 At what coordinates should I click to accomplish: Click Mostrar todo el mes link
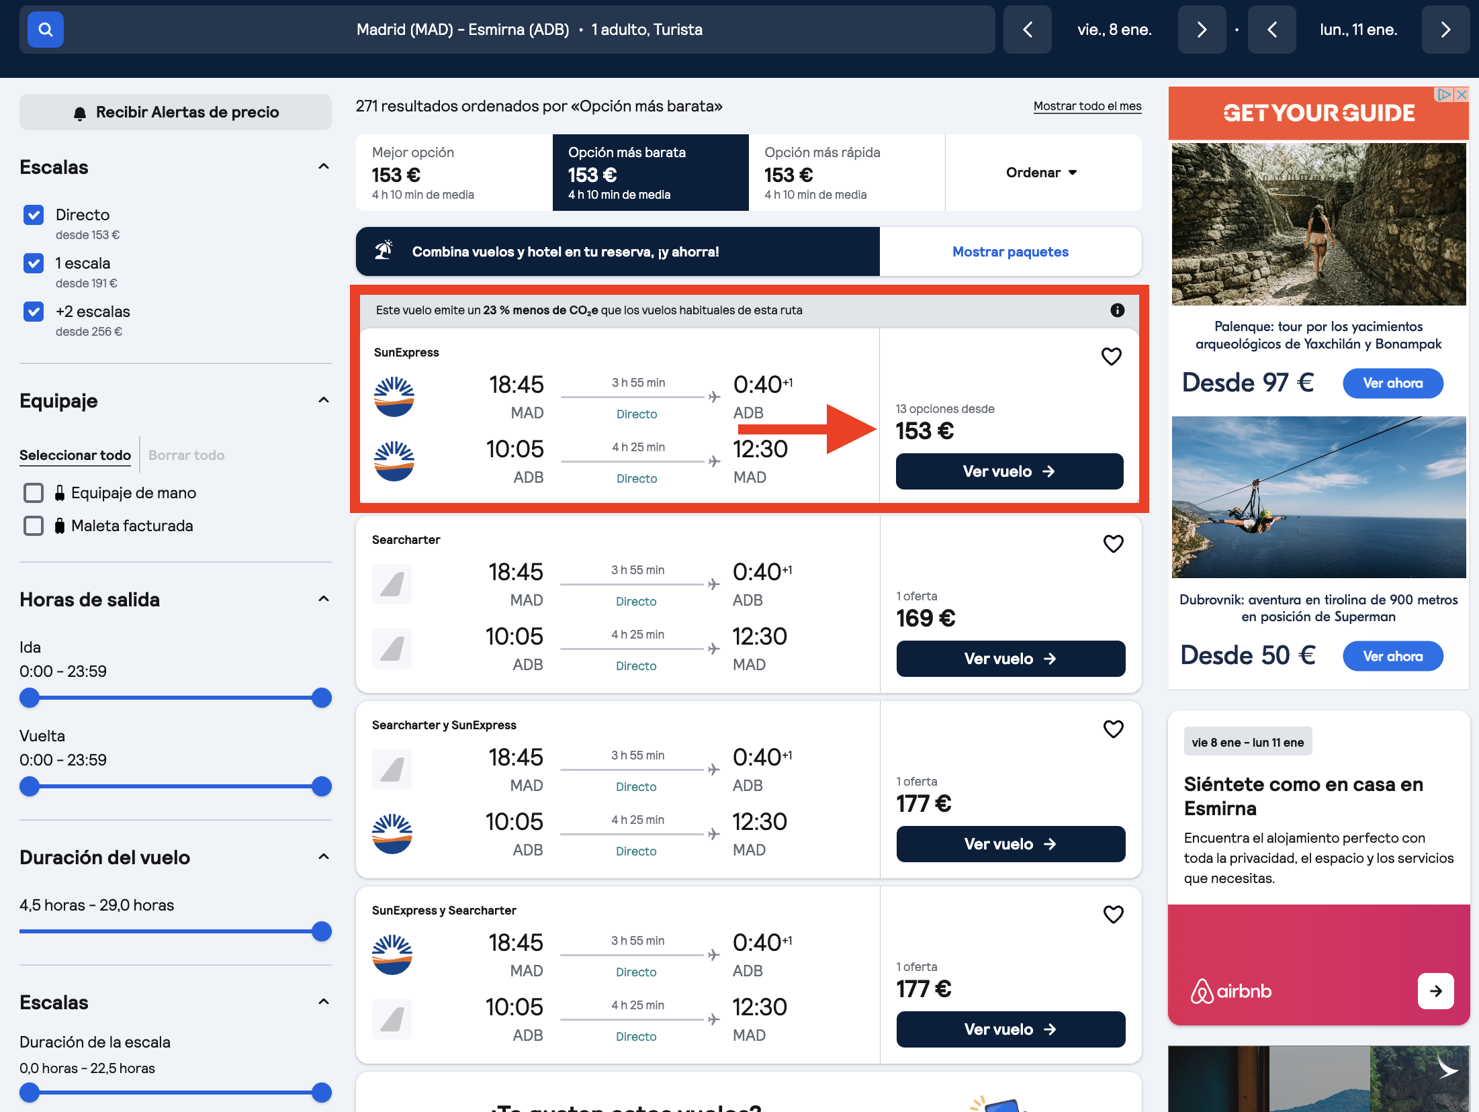coord(1087,106)
